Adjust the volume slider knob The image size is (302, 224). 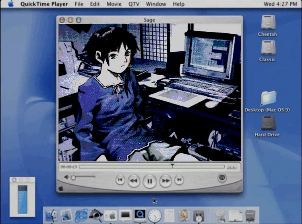pos(74,177)
